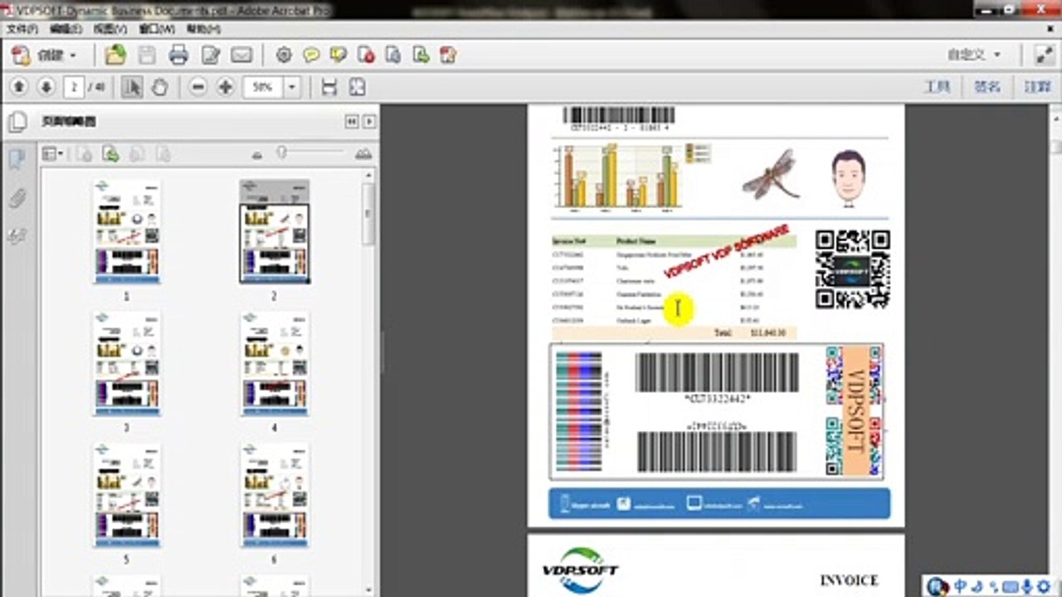
Task: Zoom out with the minus button
Action: tap(197, 87)
